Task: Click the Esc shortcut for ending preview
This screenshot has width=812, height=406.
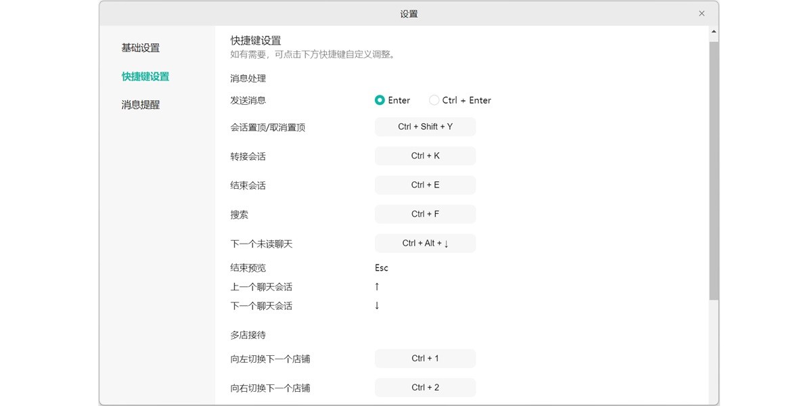Action: pyautogui.click(x=381, y=267)
